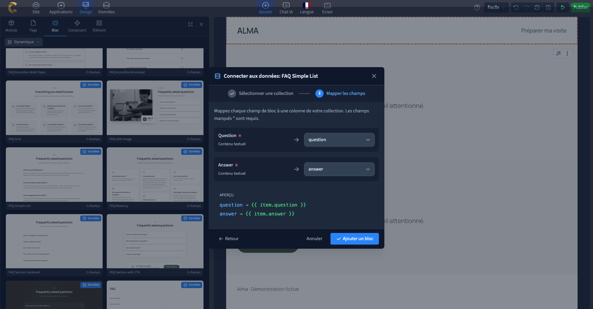Confirm with Ajouter un bloc

354,239
